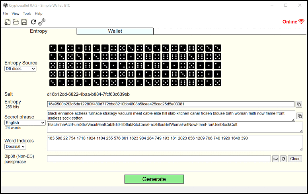Click into the Entropy hex field

pyautogui.click(x=170, y=104)
